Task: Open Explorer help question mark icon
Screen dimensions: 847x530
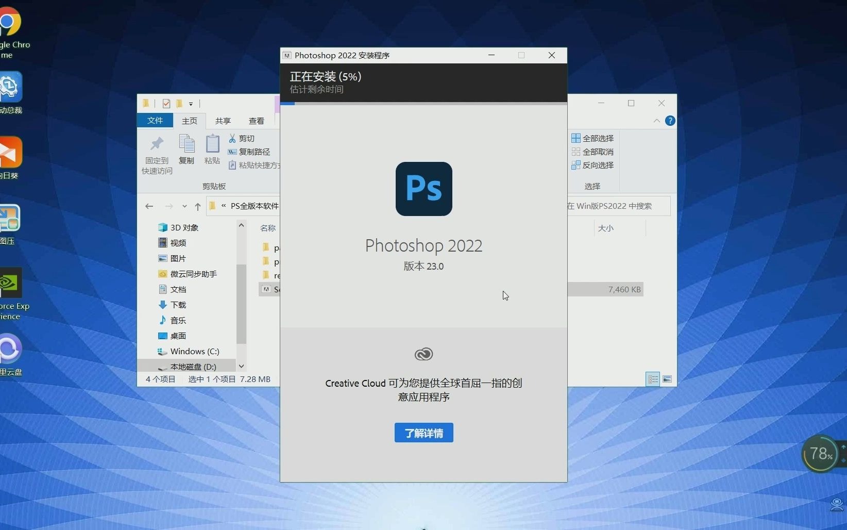Action: point(670,121)
